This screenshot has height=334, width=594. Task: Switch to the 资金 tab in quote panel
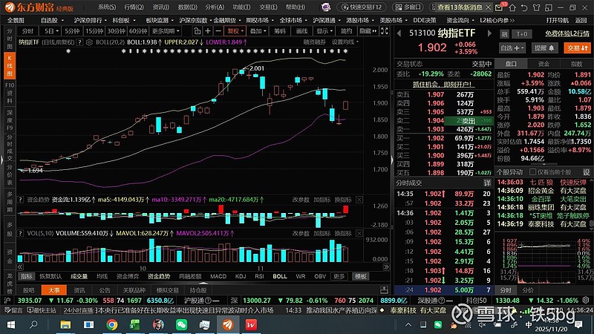[x=544, y=64]
